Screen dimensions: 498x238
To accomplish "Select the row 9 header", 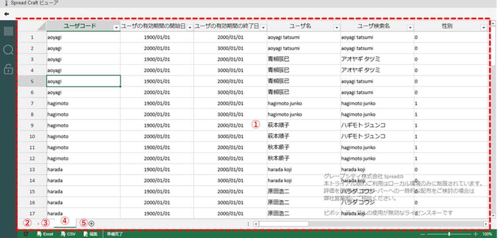I will pyautogui.click(x=32, y=125).
